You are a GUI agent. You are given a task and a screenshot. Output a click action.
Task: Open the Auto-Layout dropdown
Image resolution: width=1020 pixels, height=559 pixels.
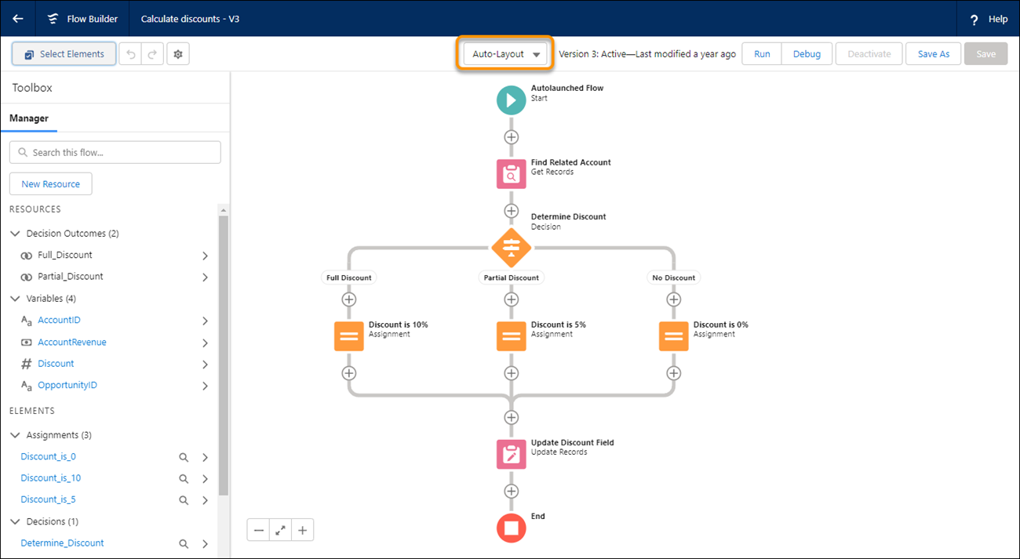coord(505,54)
